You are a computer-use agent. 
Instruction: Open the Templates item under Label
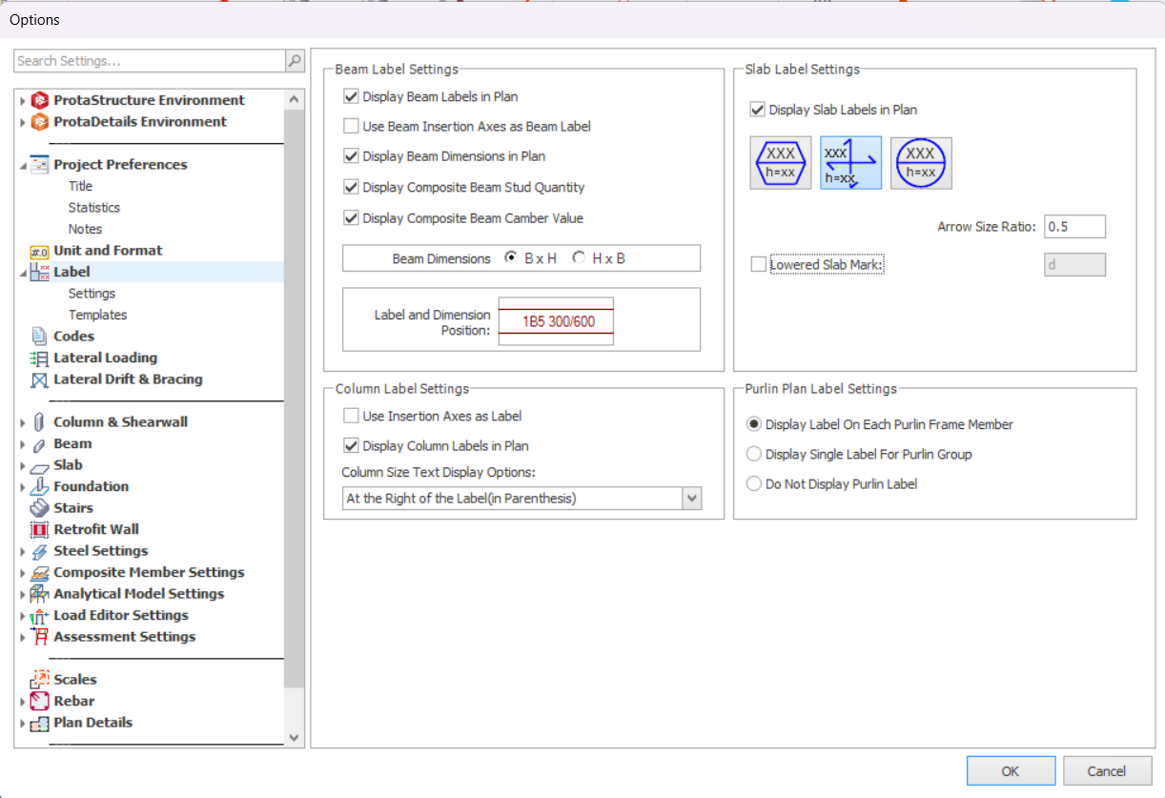(x=97, y=315)
